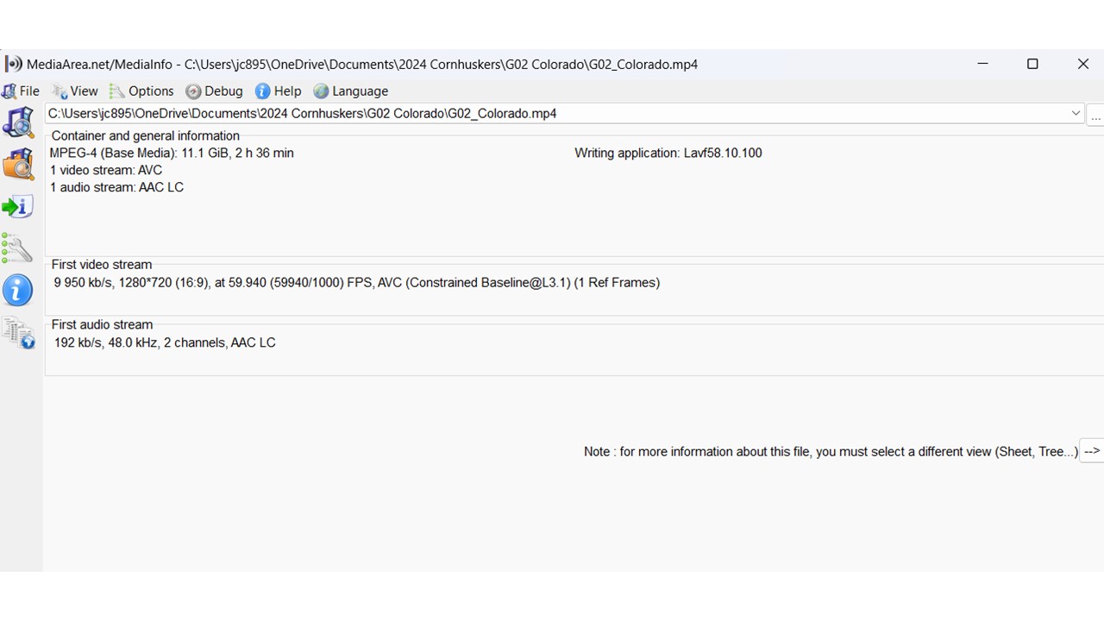
Task: Open the View menu
Action: [75, 91]
